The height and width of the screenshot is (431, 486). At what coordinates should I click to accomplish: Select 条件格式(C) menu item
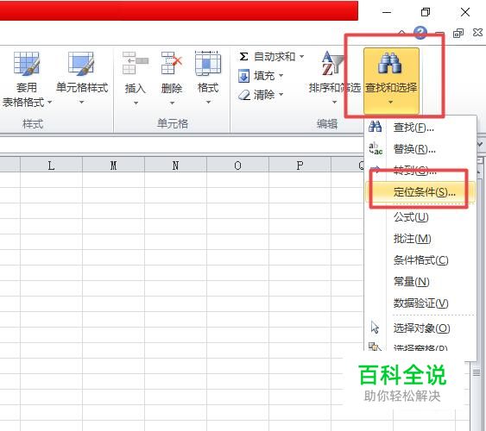coord(420,260)
